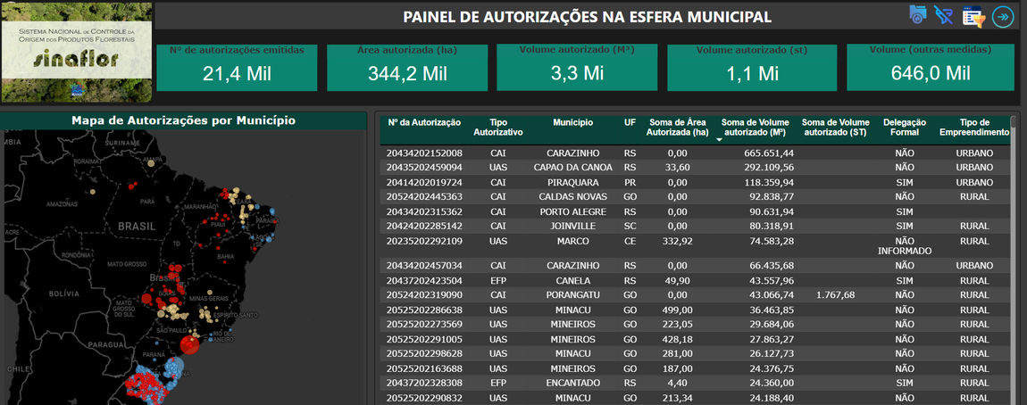Select the Área autorizada (ha) card
Screen dimensions: 1027x405
[x=407, y=68]
